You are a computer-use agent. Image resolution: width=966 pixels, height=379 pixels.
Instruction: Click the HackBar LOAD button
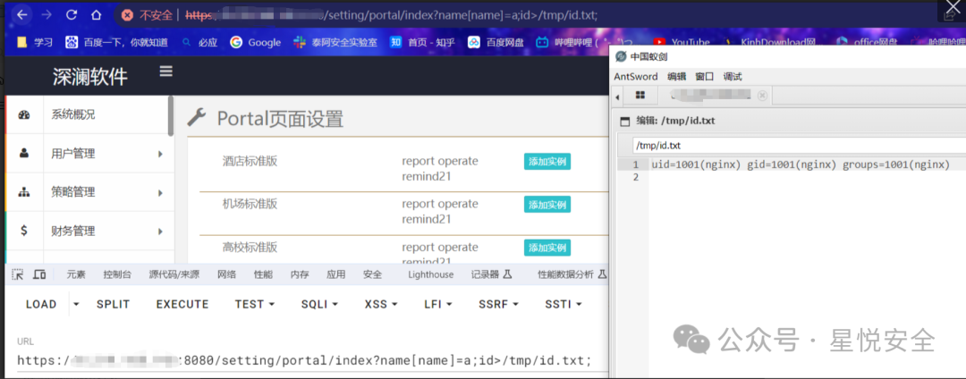(x=41, y=304)
